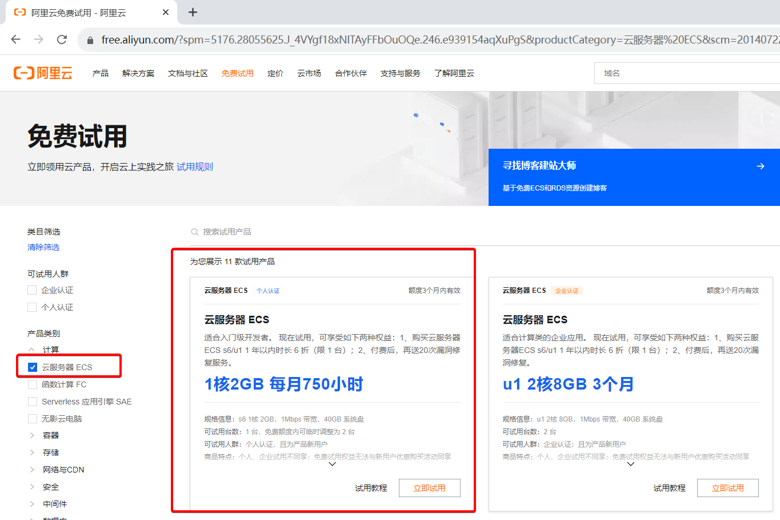Go back with the browser back arrow
The height and width of the screenshot is (520, 780).
tap(16, 39)
